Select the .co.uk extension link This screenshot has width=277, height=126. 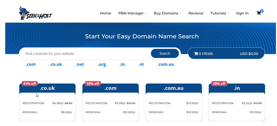click(56, 64)
